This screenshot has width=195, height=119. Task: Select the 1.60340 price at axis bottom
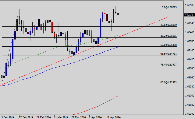[189, 114]
